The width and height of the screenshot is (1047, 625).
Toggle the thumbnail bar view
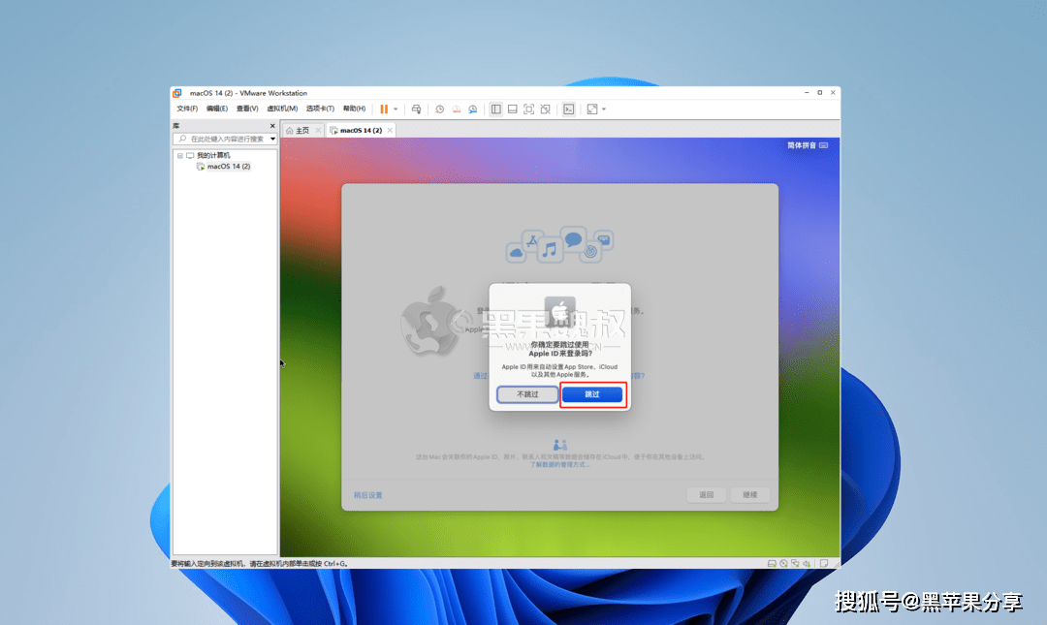coord(512,109)
